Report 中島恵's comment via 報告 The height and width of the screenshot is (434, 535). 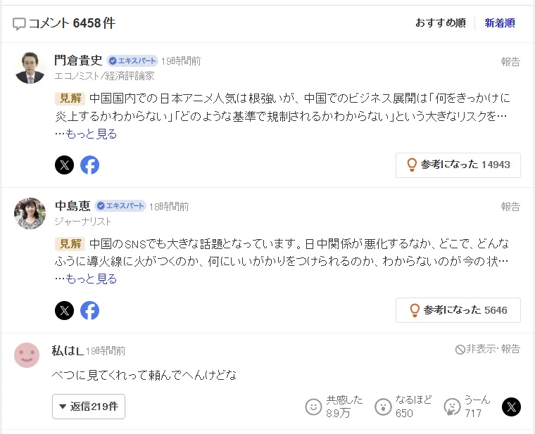510,207
